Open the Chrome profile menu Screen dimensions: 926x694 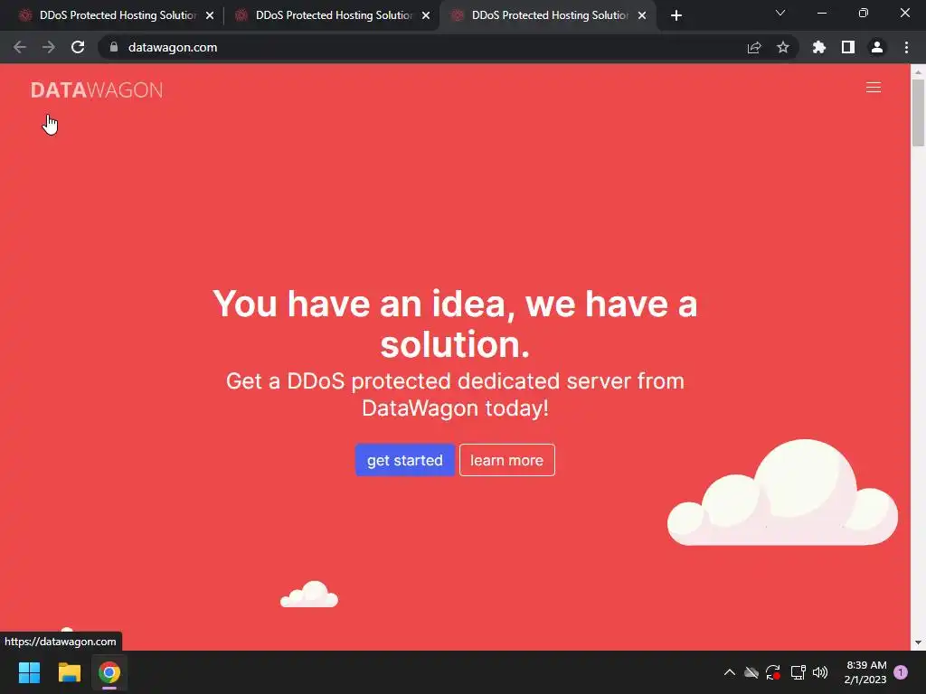click(877, 47)
